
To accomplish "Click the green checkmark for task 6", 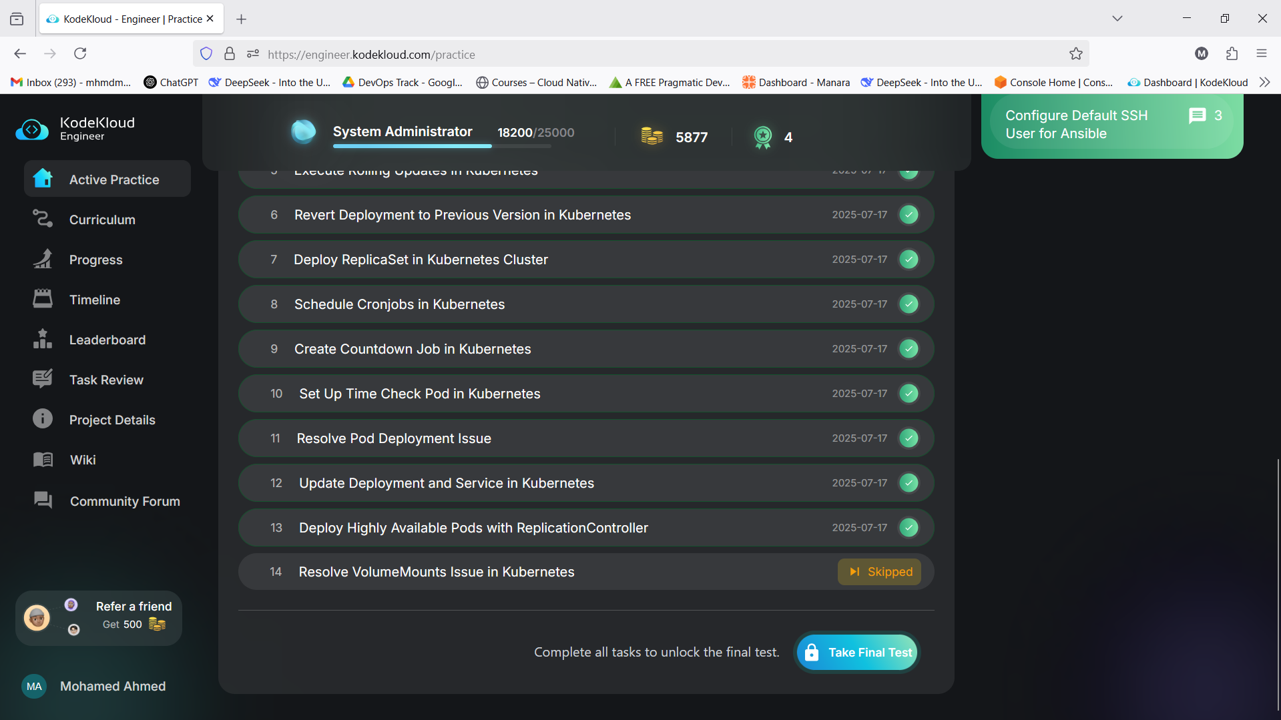I will [909, 215].
